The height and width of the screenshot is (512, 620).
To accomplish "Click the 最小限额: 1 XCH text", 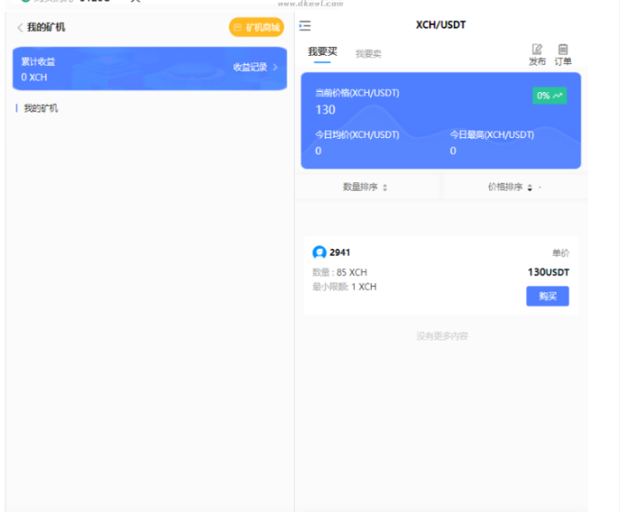I will pyautogui.click(x=344, y=287).
